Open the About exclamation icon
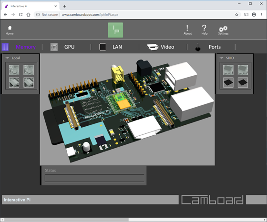This screenshot has width=267, height=222. 187,28
